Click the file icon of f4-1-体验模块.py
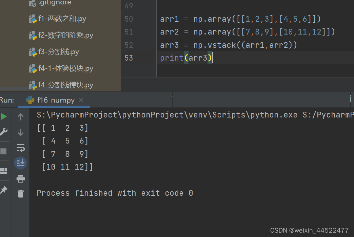 (33, 69)
